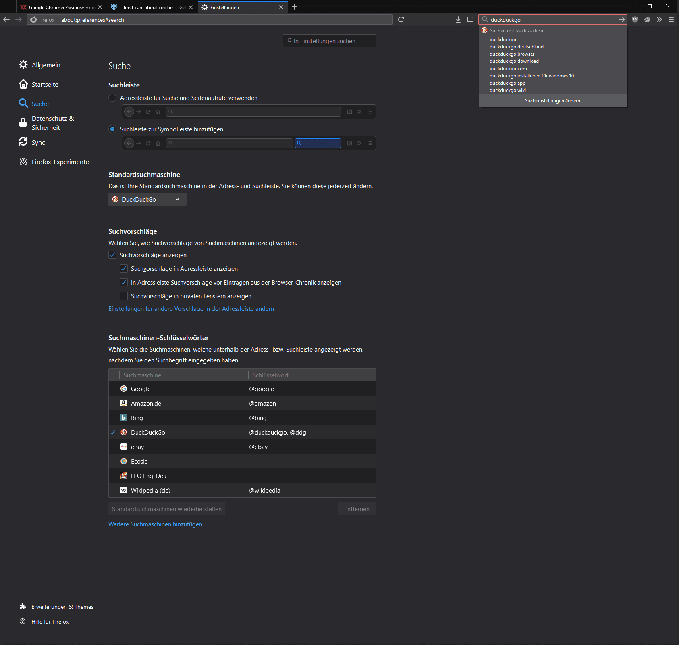Toggle the sidebar icon in the toolbar
This screenshot has width=679, height=645.
pos(470,19)
